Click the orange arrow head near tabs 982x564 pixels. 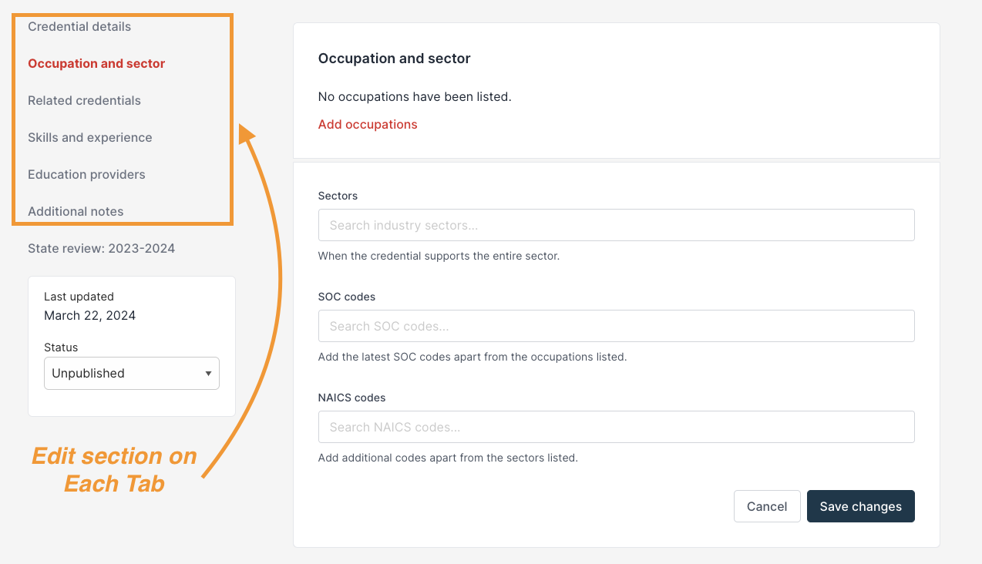[x=246, y=134]
